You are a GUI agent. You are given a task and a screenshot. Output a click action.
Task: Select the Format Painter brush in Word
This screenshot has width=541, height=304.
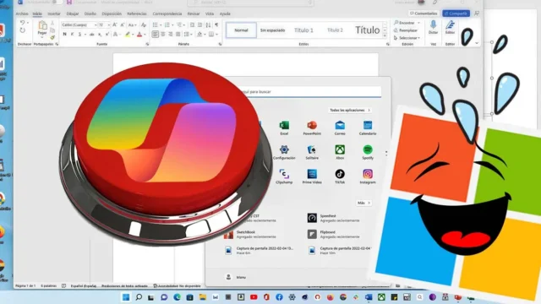click(x=52, y=37)
